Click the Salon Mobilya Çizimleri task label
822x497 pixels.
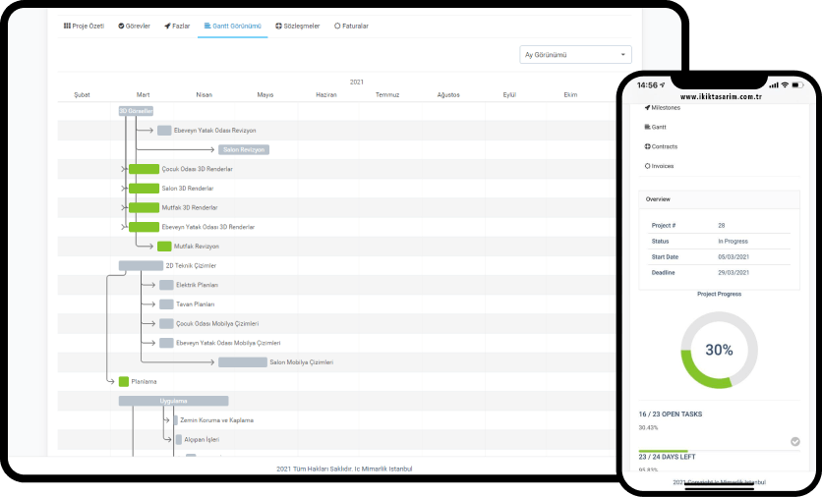point(301,362)
